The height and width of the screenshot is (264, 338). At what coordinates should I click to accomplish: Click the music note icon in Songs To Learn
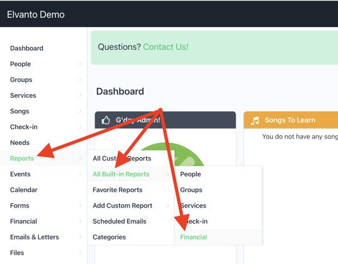tap(255, 120)
